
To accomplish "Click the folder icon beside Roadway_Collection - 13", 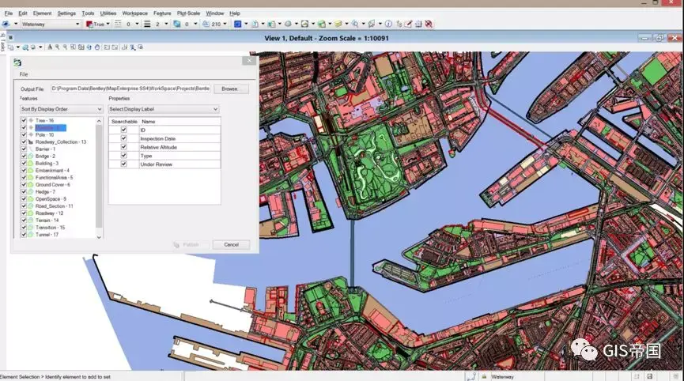I will (31, 141).
